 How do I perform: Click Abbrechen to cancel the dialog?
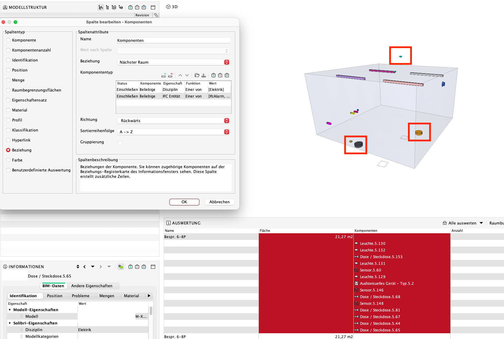tap(219, 202)
